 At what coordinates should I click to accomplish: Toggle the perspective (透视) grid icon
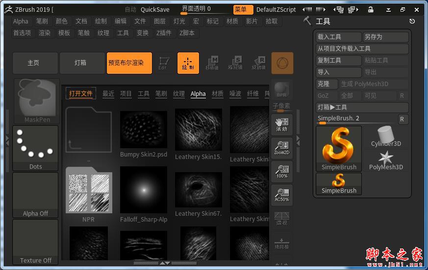click(x=282, y=219)
